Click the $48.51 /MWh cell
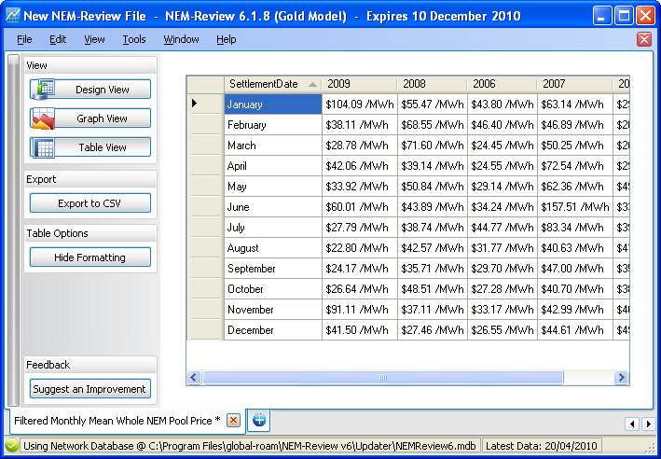Screen dimensions: 661x459 point(432,289)
